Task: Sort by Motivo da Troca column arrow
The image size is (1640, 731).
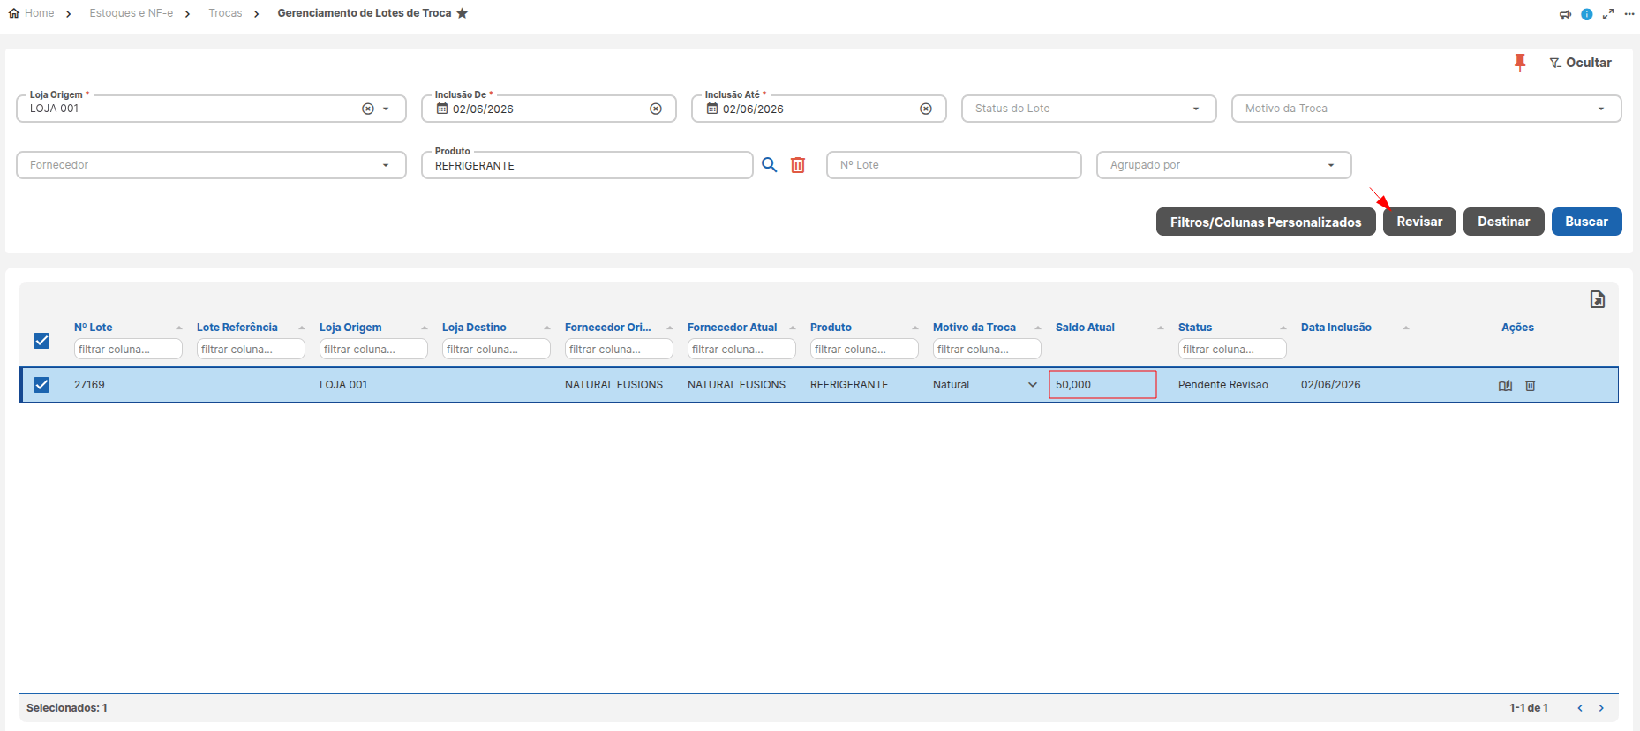Action: [x=1038, y=328]
